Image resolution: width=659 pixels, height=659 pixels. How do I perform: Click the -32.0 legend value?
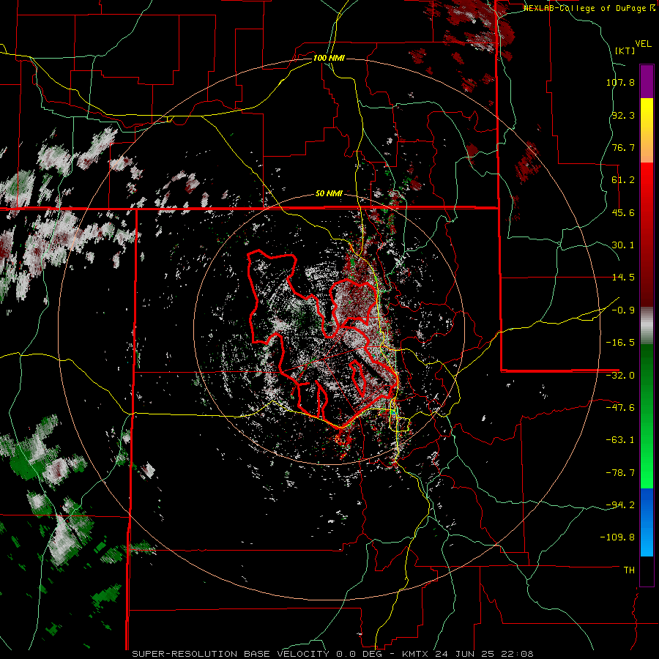tap(620, 376)
